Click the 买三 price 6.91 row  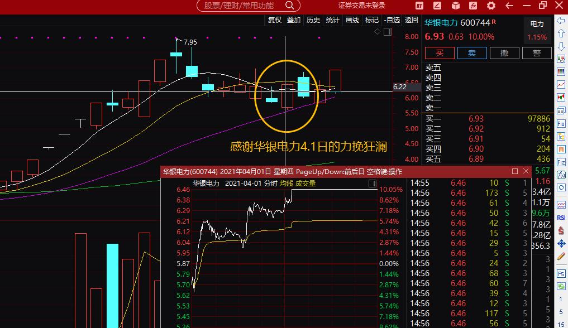coord(488,138)
